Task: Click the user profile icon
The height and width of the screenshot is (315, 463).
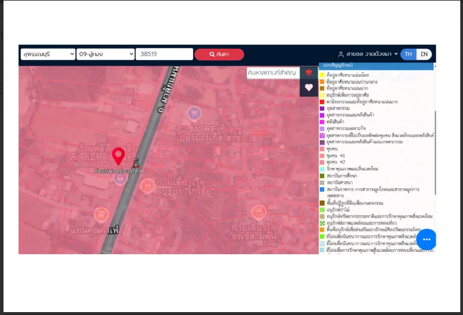Action: click(x=341, y=54)
